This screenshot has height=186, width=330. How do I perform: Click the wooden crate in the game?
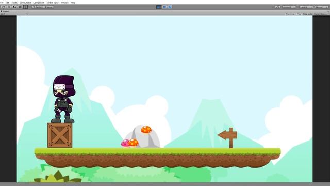(x=60, y=135)
